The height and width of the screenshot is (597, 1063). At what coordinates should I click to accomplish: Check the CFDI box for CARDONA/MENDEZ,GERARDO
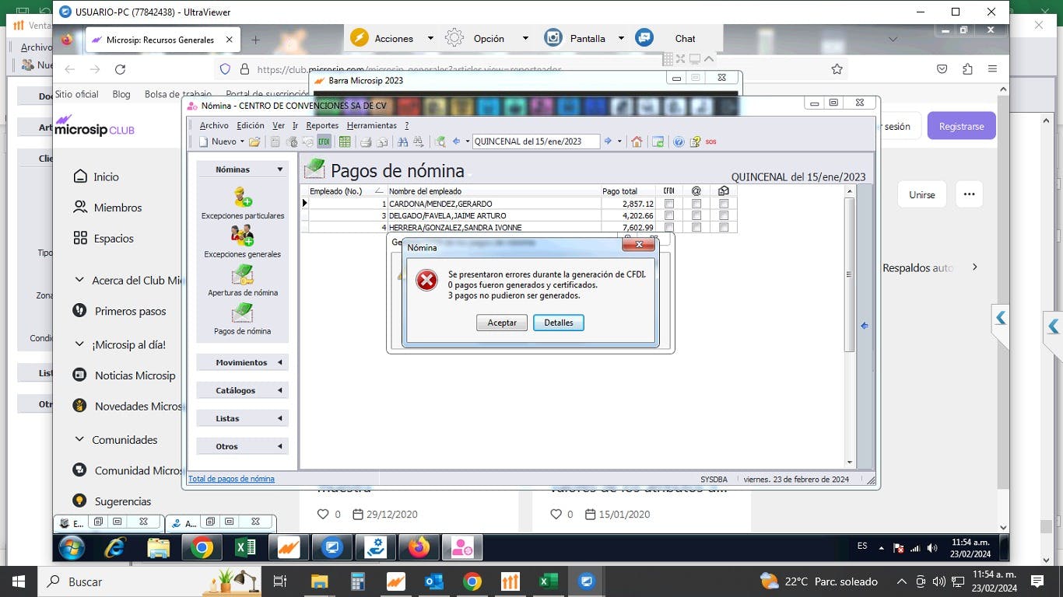669,204
